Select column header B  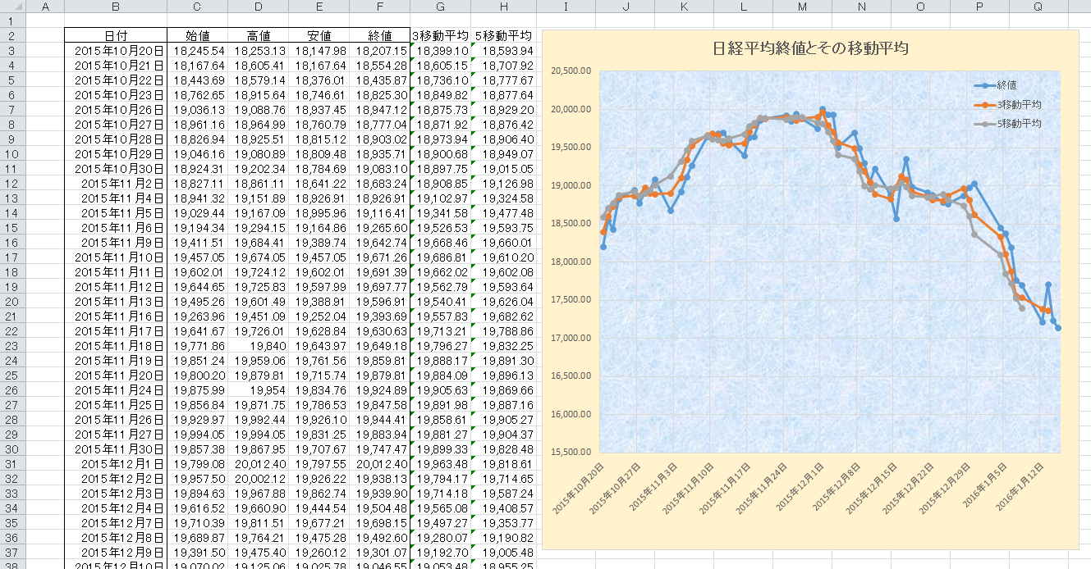click(116, 7)
